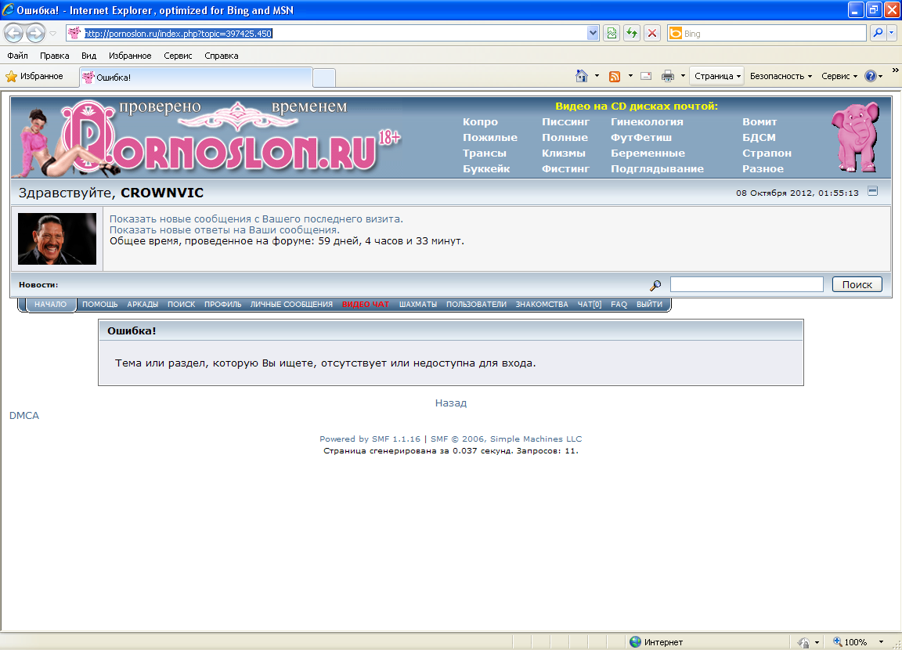This screenshot has width=902, height=650.
Task: Focus the forum search text field
Action: (x=746, y=284)
